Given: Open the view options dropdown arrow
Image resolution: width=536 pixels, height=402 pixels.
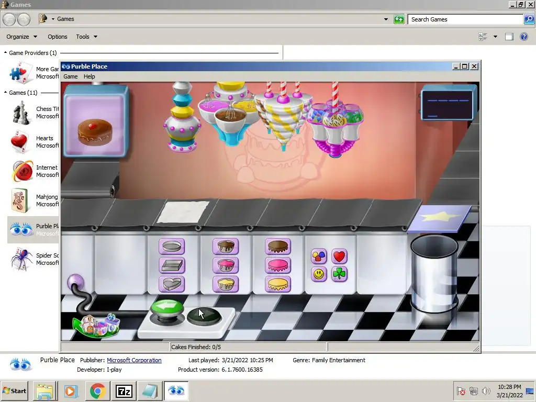Looking at the screenshot, I should click(x=495, y=37).
